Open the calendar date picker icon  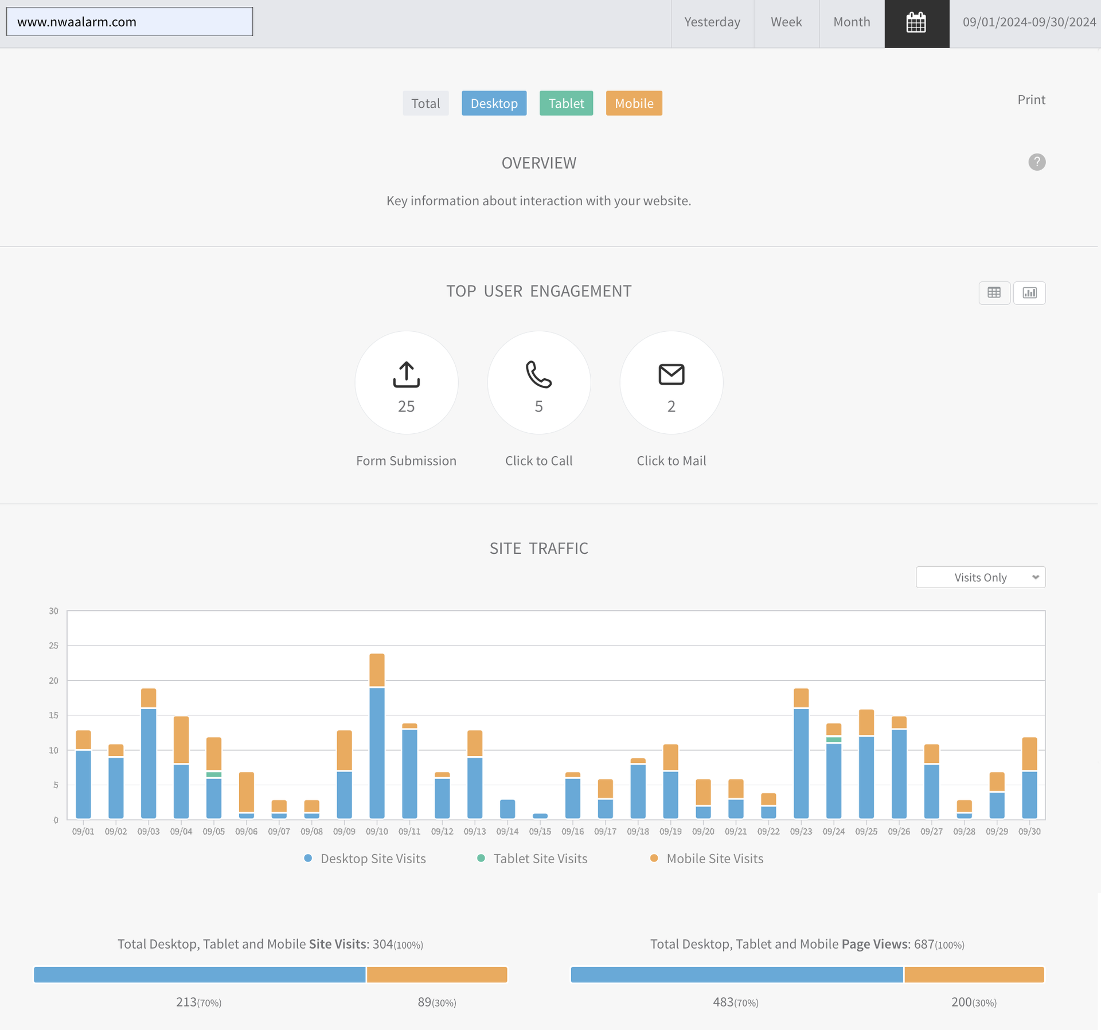pyautogui.click(x=916, y=23)
